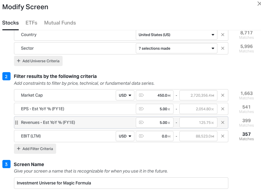Delete the EPS Est YoY filter
Image resolution: width=261 pixels, height=195 pixels.
point(223,109)
